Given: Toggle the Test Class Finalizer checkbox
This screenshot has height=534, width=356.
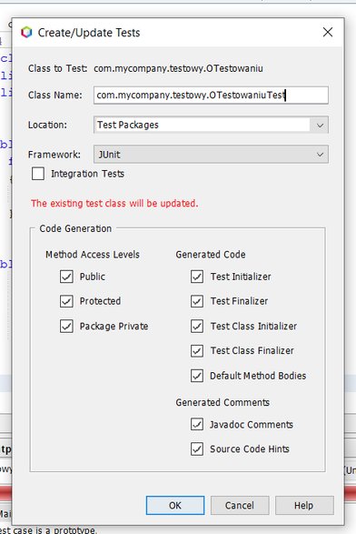Looking at the screenshot, I should click(x=197, y=351).
